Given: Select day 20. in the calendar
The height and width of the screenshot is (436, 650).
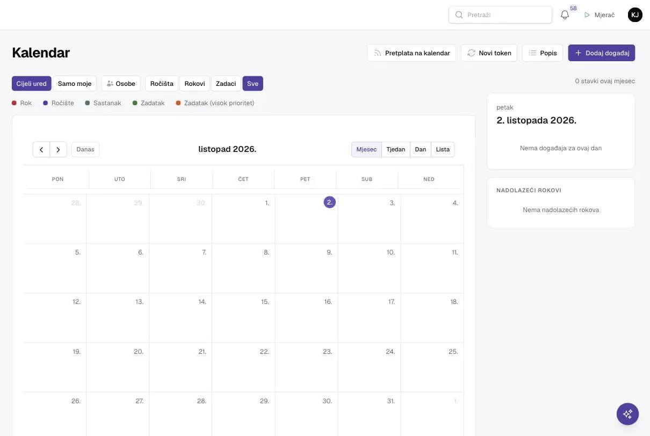Looking at the screenshot, I should (x=139, y=352).
